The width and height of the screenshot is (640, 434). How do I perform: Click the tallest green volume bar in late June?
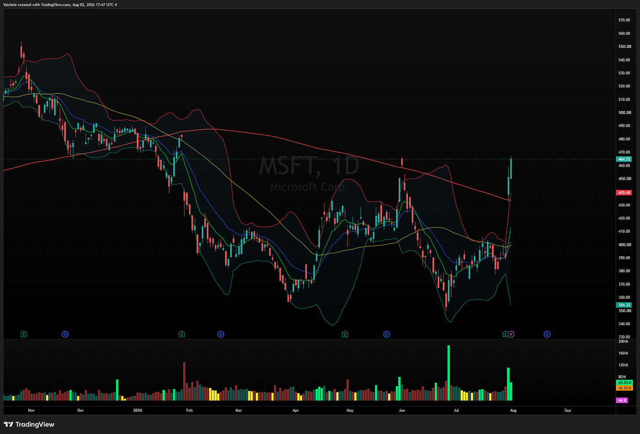coord(448,373)
